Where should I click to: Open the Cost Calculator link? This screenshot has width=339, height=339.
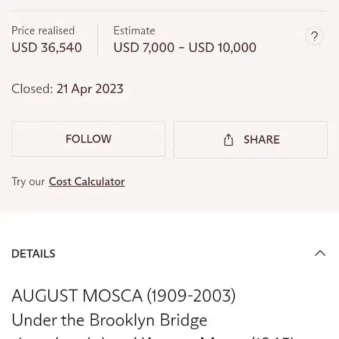coord(87,181)
